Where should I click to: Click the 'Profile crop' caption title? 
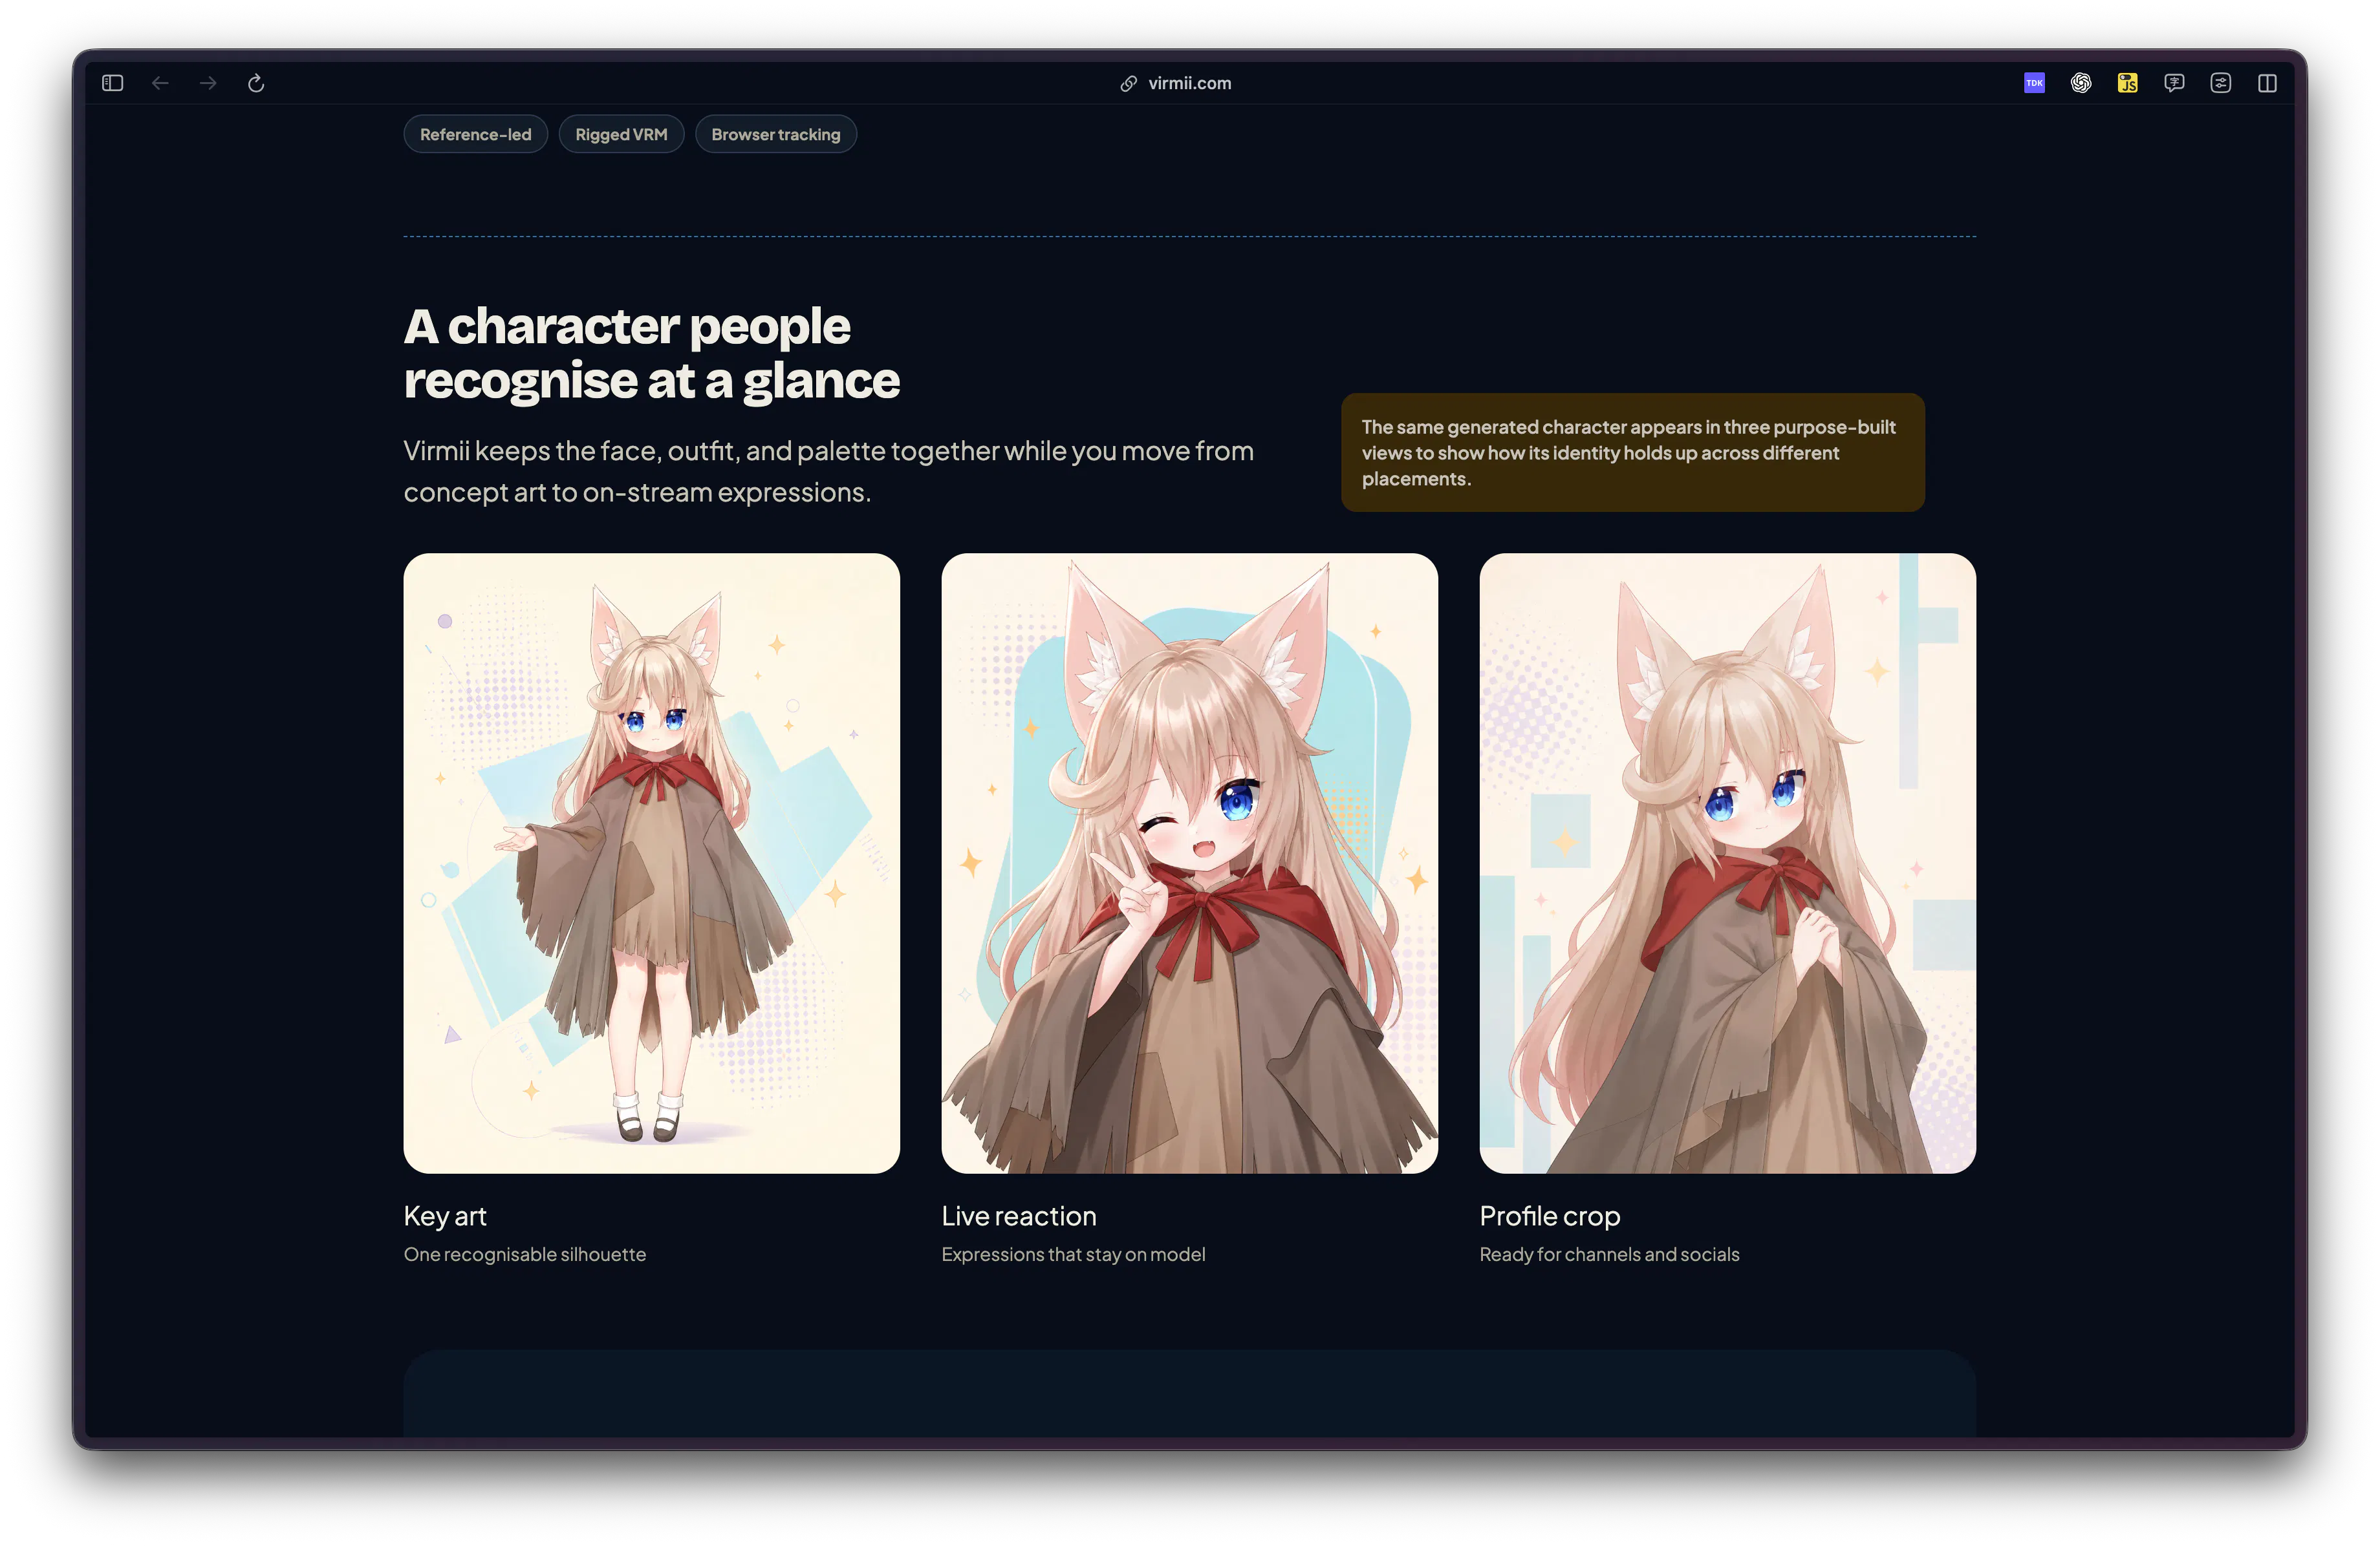pos(1550,1216)
